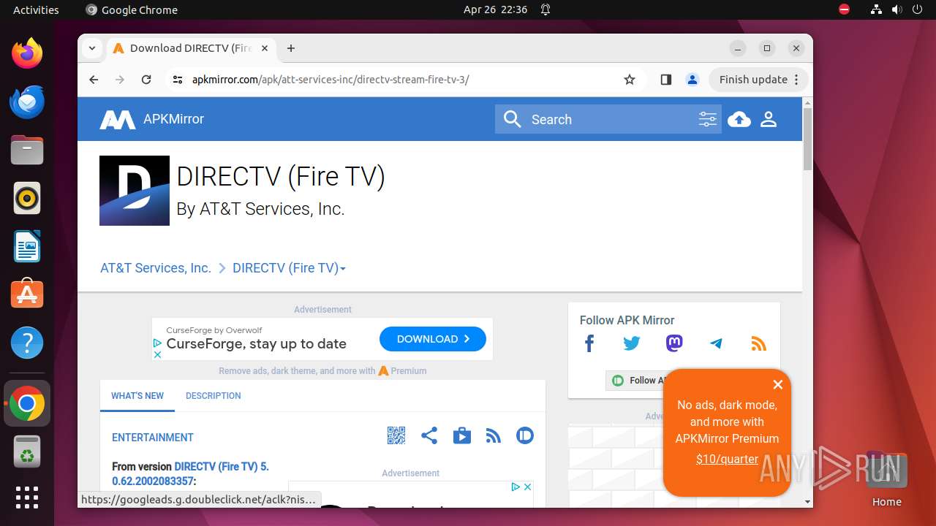Open Chrome menu three dots
Viewport: 936px width, 526px height.
point(798,80)
